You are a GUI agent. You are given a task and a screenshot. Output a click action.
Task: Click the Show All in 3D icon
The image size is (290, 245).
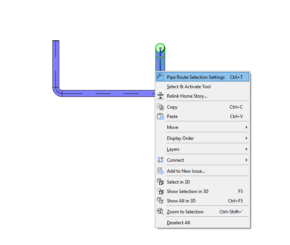point(160,201)
